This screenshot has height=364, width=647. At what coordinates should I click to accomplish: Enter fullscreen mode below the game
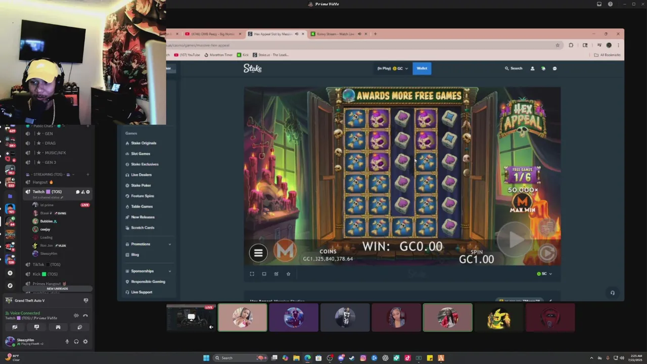pyautogui.click(x=252, y=274)
